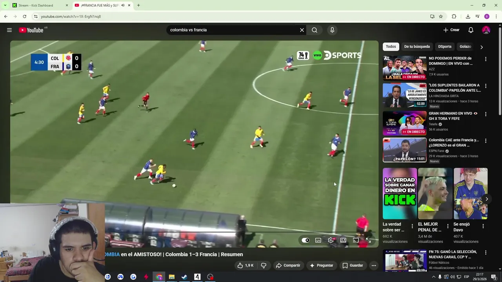This screenshot has width=502, height=282.
Task: Open the tab search dropdown arrow
Action: [x=5, y=5]
